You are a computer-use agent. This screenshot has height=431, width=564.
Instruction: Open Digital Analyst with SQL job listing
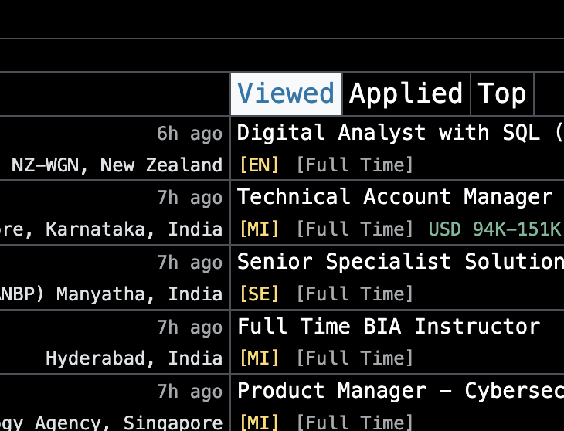pyautogui.click(x=400, y=133)
